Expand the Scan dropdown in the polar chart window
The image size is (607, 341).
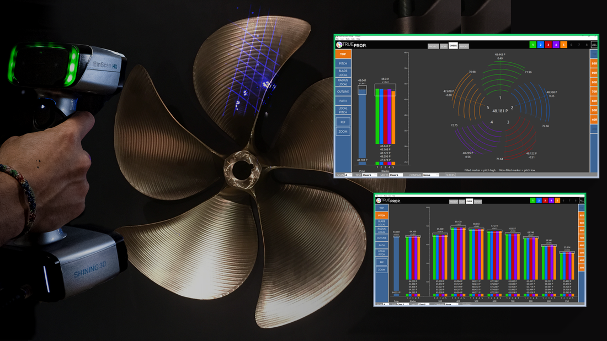point(349,175)
